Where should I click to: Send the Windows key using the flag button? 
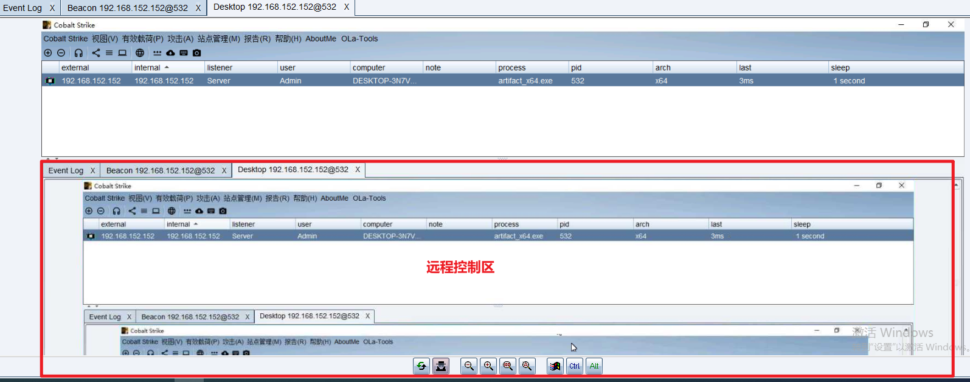[555, 366]
